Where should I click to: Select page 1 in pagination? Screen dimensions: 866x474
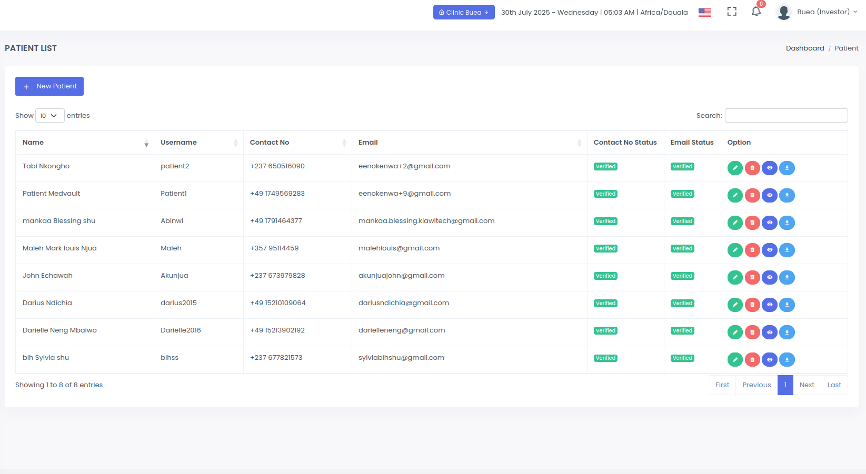[x=785, y=385]
